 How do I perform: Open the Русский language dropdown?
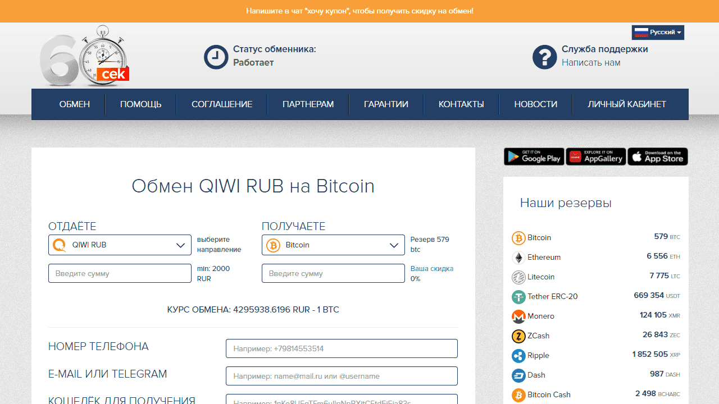[x=658, y=33]
